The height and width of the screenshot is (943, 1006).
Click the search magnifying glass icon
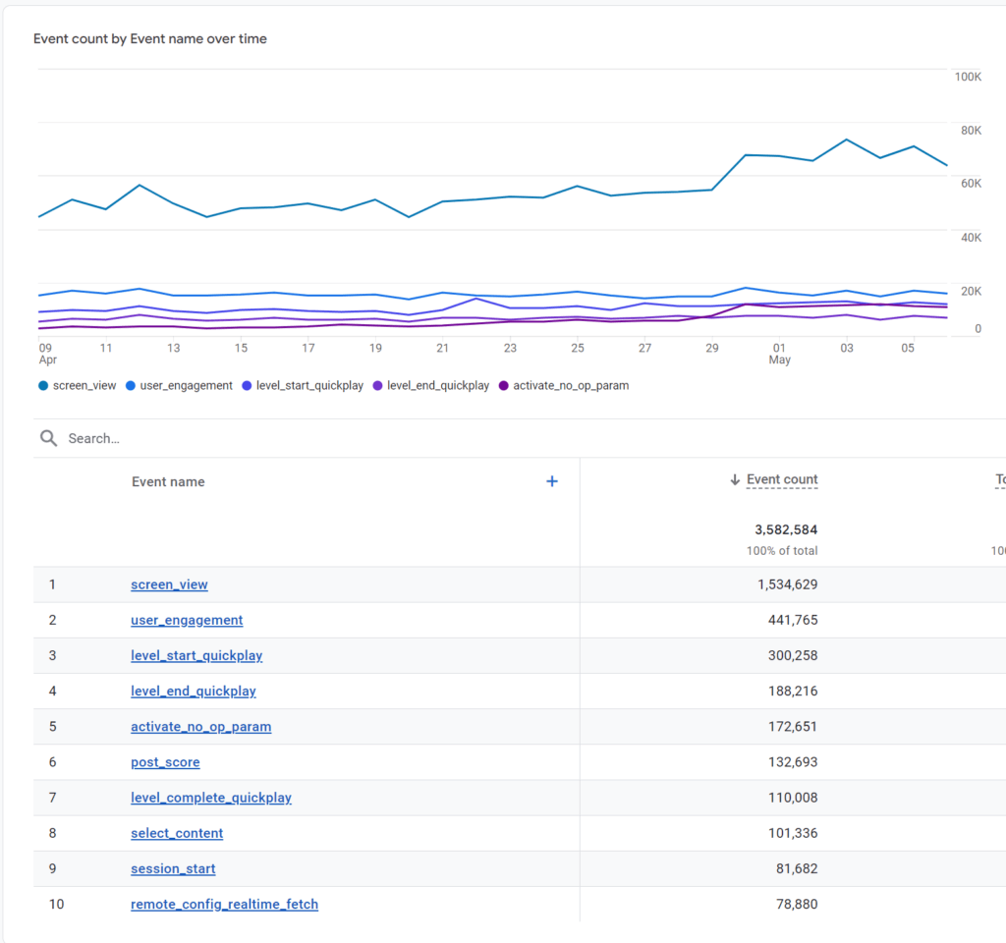tap(48, 438)
